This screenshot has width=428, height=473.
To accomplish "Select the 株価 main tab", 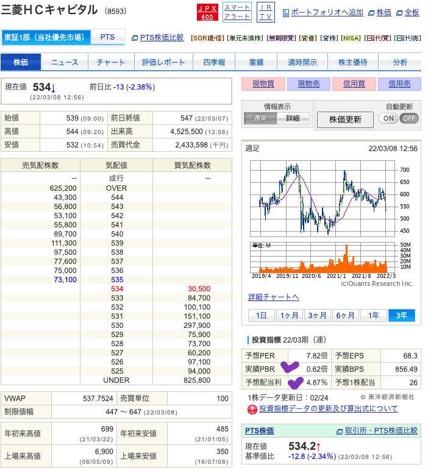I will (x=21, y=62).
